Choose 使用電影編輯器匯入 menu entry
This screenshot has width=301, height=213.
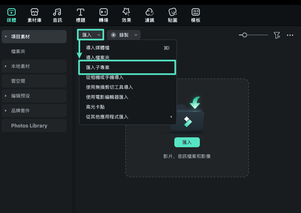(127, 97)
